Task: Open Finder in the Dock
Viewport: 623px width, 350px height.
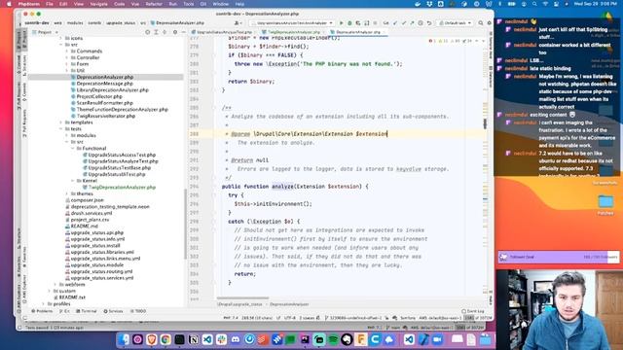Action: tap(124, 339)
